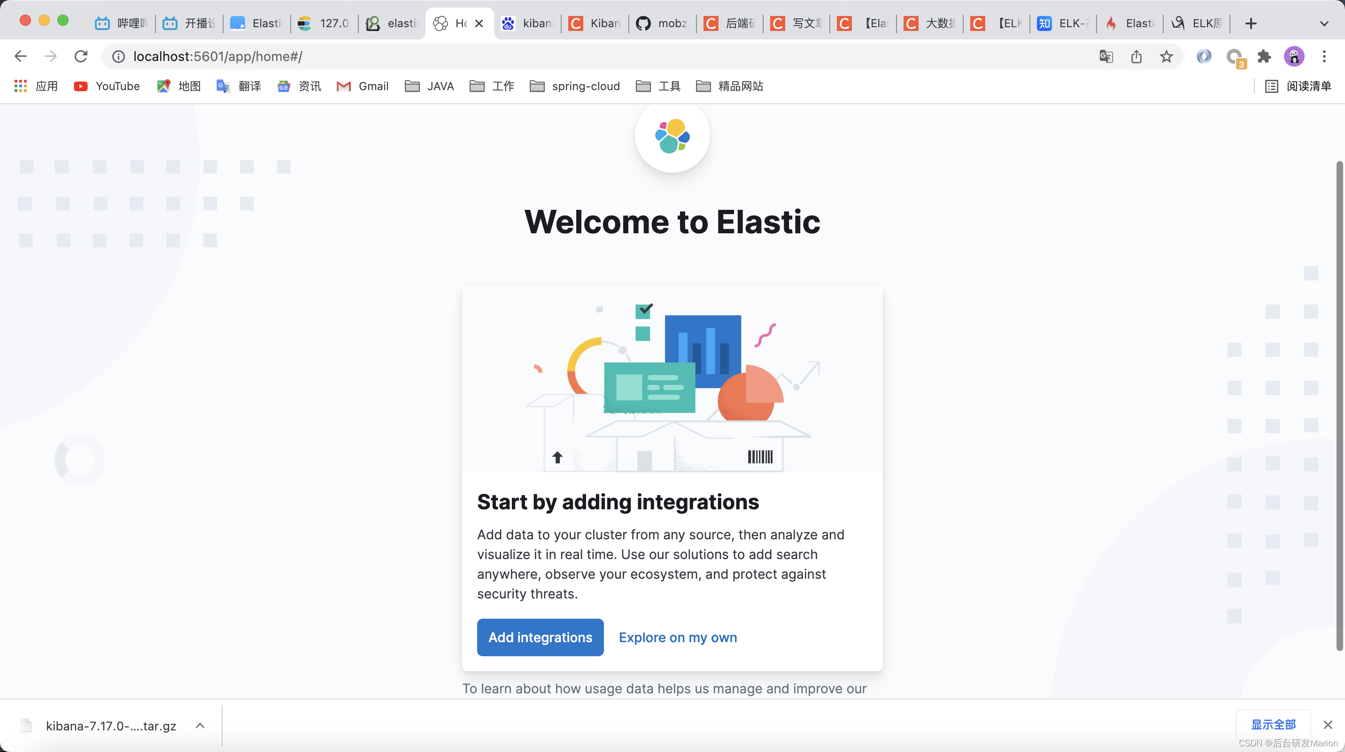
Task: Switch to the 127.0 Elasticsearch tab
Action: pos(324,23)
